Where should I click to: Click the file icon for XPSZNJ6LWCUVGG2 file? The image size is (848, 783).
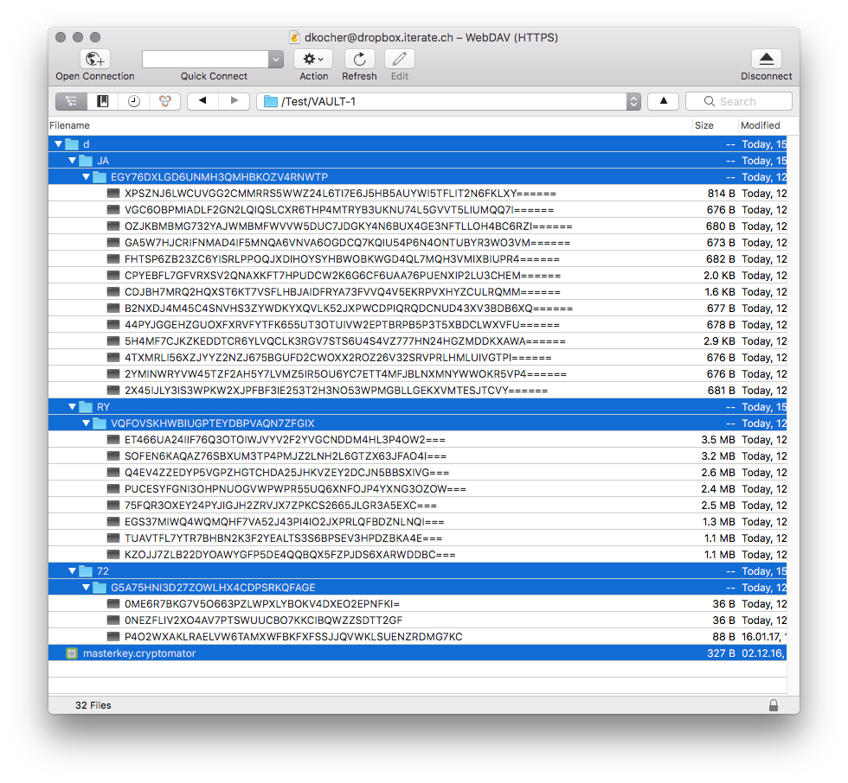point(113,194)
